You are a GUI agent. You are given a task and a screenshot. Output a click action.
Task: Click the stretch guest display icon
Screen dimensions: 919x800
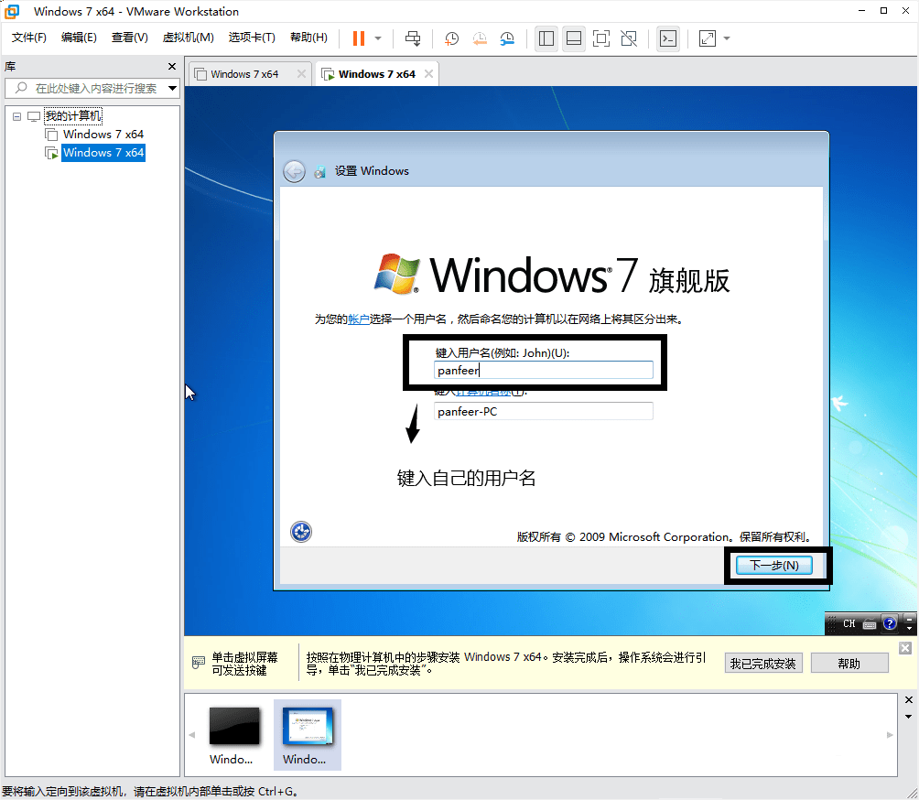pos(708,38)
